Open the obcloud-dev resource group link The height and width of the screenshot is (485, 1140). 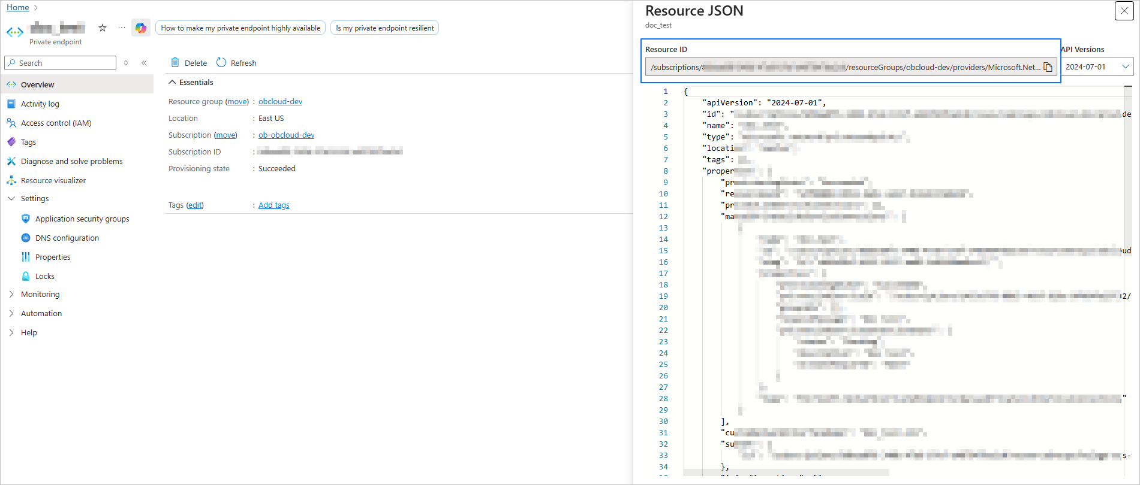tap(280, 101)
